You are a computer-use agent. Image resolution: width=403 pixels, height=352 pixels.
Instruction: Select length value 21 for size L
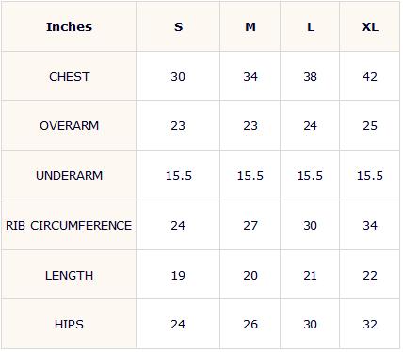(x=310, y=275)
